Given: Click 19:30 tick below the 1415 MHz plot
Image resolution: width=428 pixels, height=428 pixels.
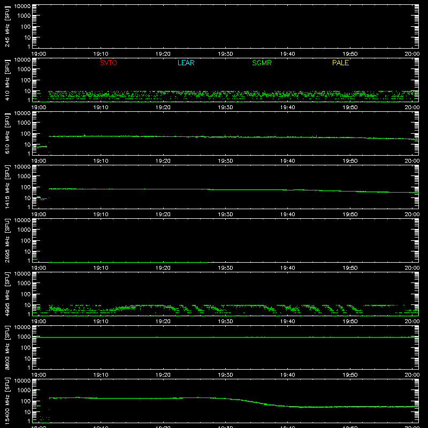Looking at the screenshot, I should click(225, 215).
